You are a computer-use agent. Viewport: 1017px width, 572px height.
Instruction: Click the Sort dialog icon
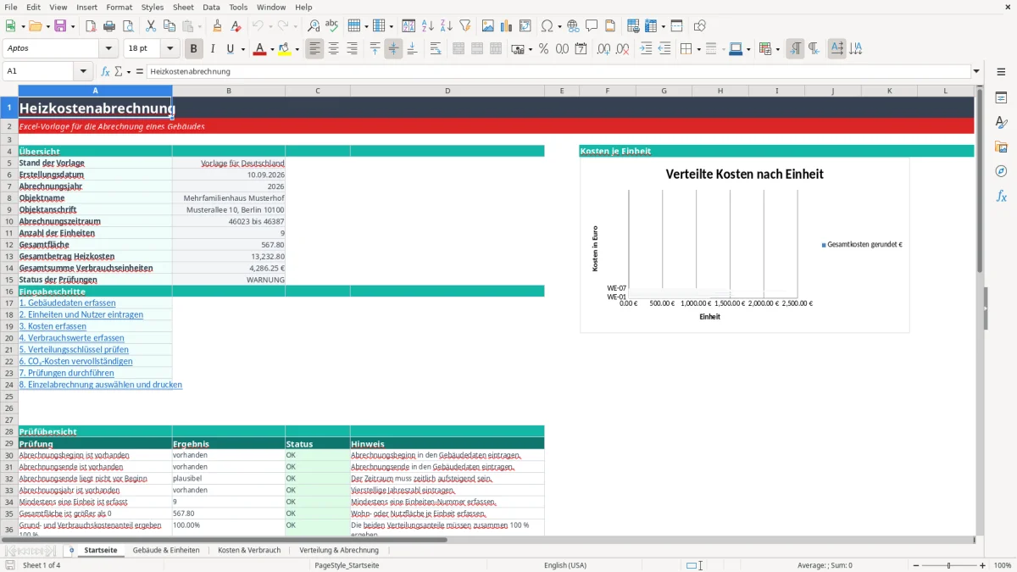(408, 26)
